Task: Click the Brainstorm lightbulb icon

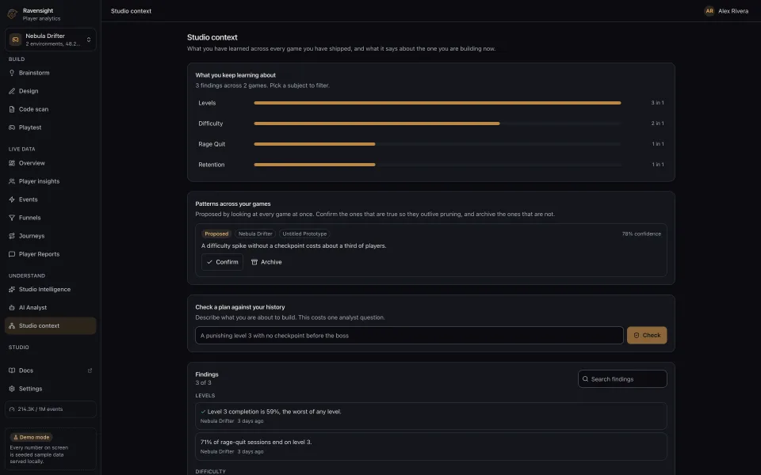Action: point(12,73)
